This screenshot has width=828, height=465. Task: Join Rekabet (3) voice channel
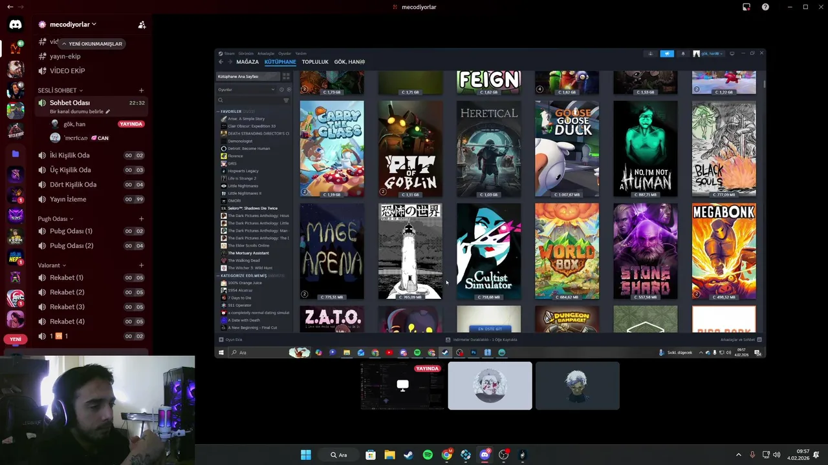[91, 307]
